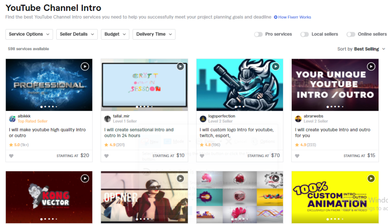Viewport: 388px width, 224px height.
Task: Open gig 'I will custom logo intro for youtube'
Action: pos(236,133)
